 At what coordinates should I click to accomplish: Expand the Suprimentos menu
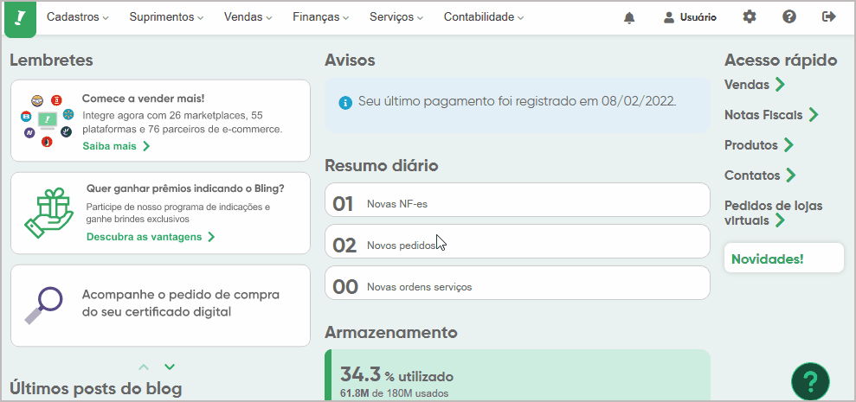tap(166, 17)
